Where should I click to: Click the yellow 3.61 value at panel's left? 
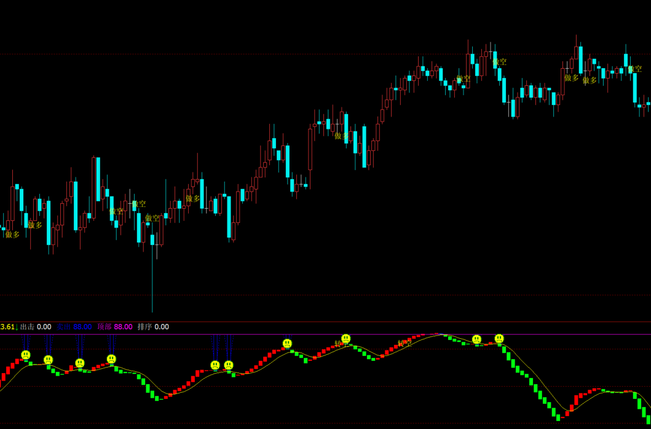click(x=7, y=327)
